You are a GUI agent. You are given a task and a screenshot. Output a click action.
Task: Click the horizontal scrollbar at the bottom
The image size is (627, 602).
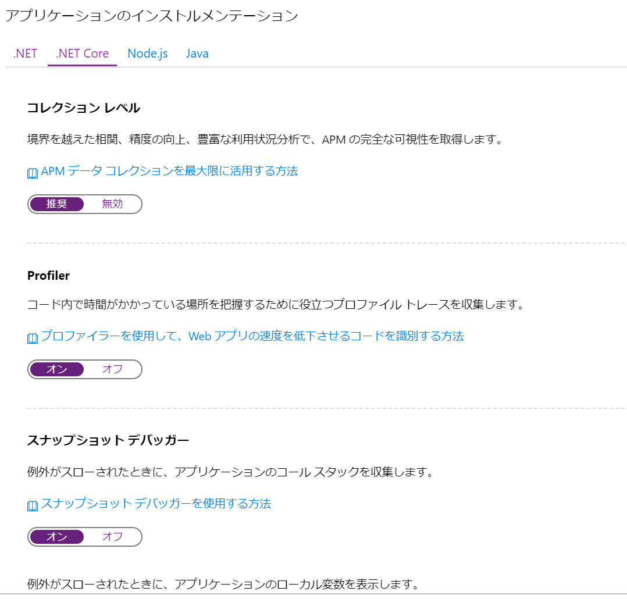[313, 599]
